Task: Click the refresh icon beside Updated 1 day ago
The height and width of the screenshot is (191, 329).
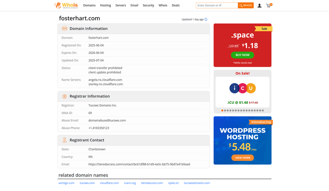Action: [206, 19]
